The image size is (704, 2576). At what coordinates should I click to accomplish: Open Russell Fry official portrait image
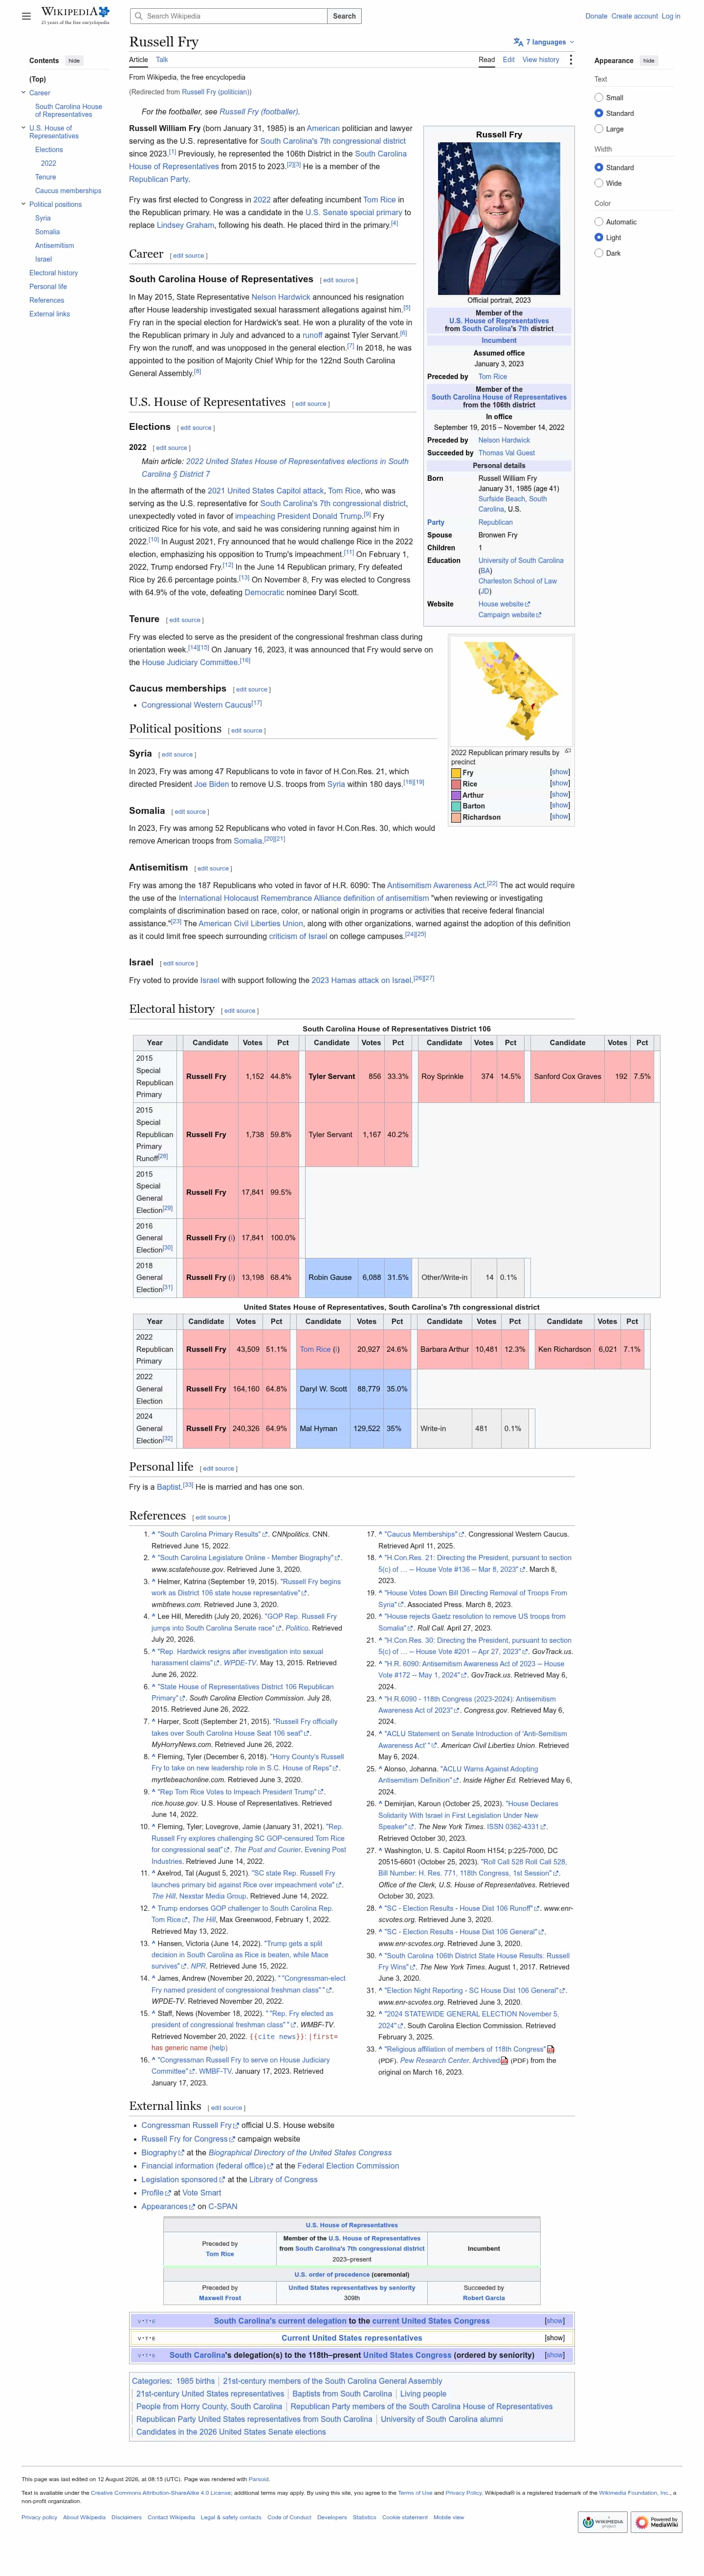tap(499, 218)
